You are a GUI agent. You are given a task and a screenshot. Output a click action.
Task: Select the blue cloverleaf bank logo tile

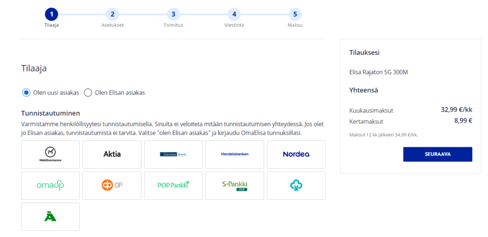(x=296, y=185)
